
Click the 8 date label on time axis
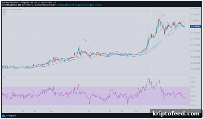[x=69, y=111]
